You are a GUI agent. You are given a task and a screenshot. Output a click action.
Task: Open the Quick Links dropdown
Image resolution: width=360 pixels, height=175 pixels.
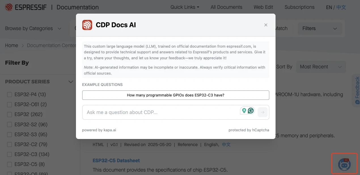[185, 7]
